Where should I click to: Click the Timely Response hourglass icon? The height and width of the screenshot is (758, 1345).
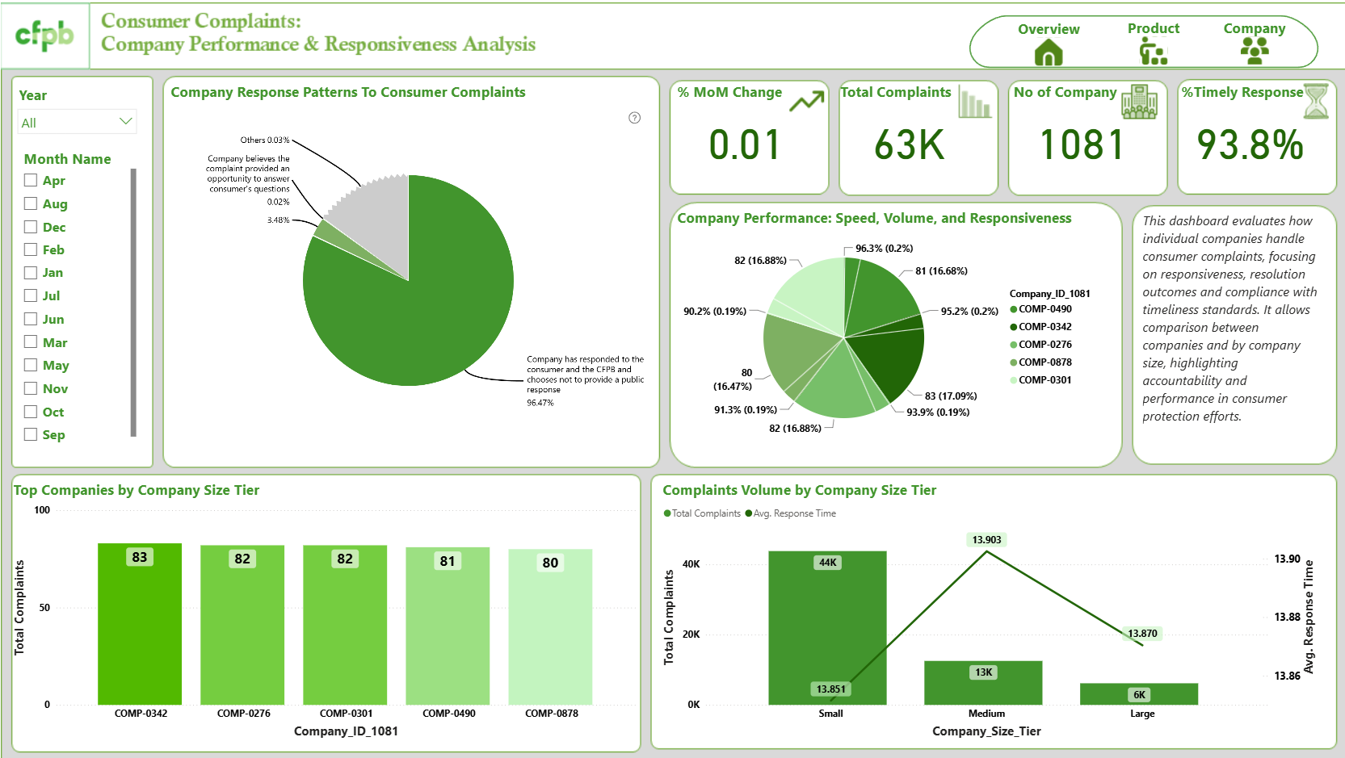point(1316,102)
